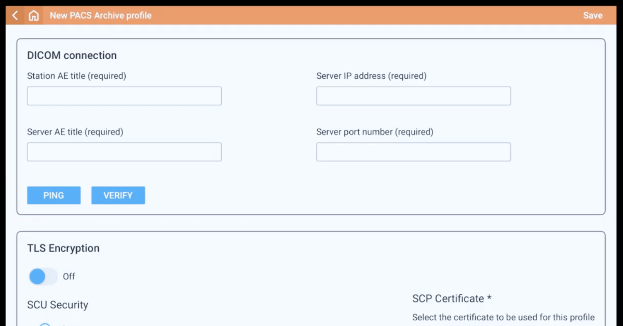623x326 pixels.
Task: Click VERIFY to check the DICOM connection
Action: click(118, 195)
